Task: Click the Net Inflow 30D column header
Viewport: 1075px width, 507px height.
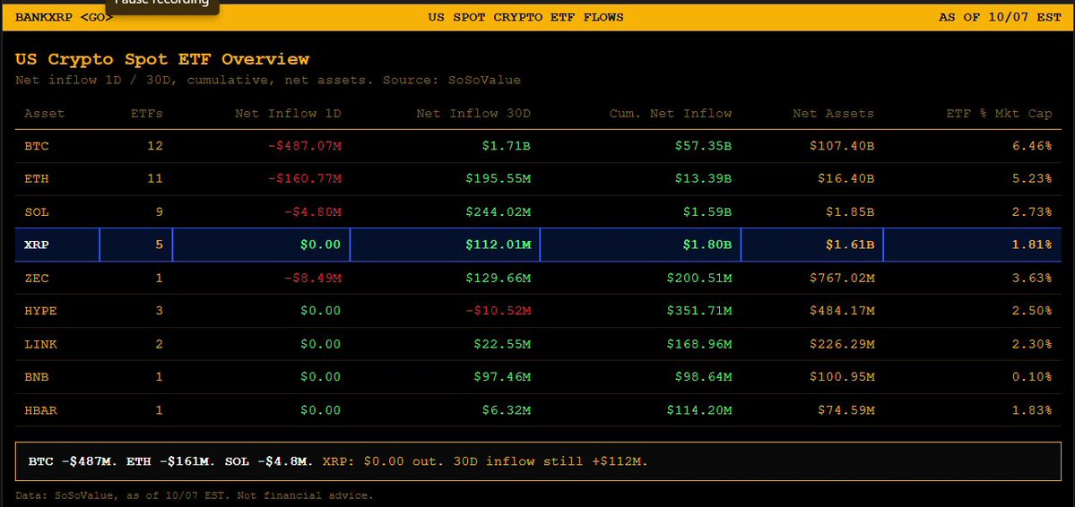Action: click(x=473, y=114)
